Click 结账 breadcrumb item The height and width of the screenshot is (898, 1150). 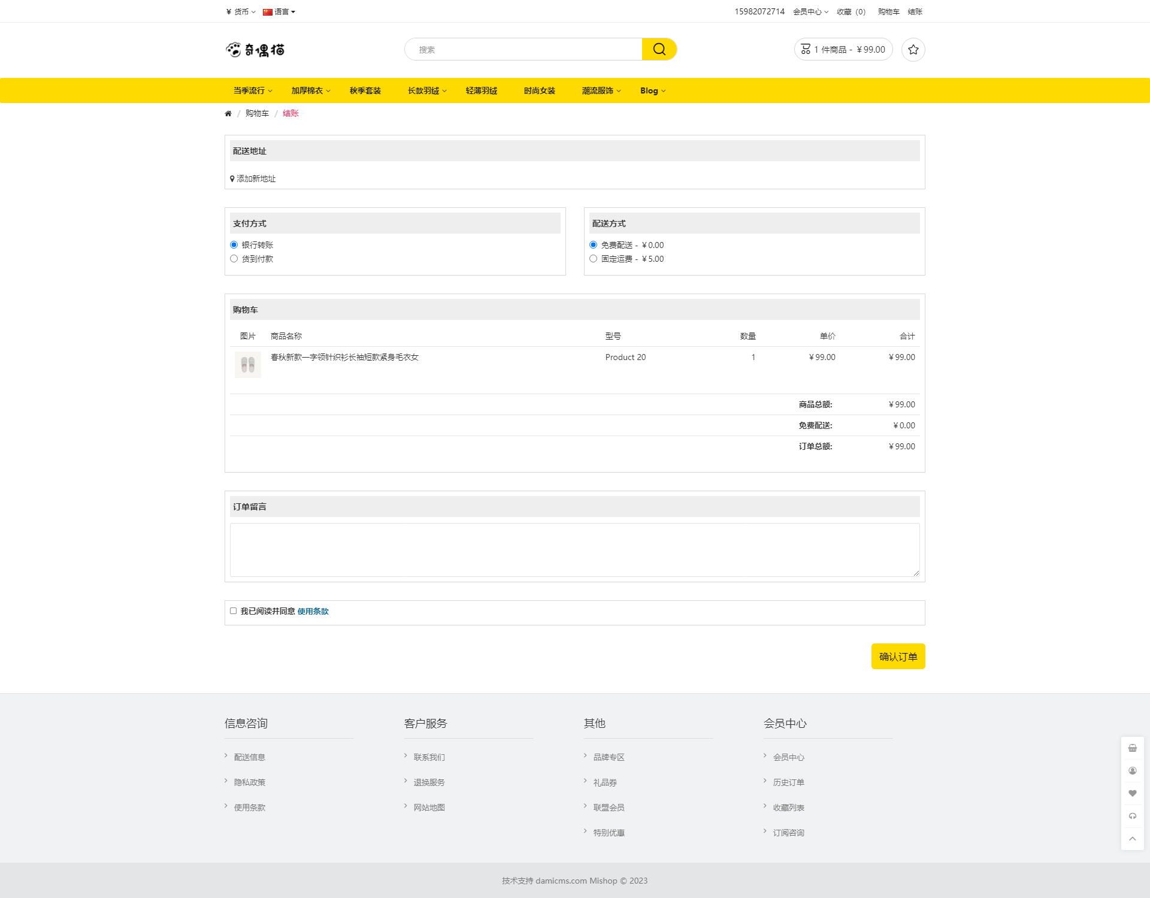click(290, 114)
